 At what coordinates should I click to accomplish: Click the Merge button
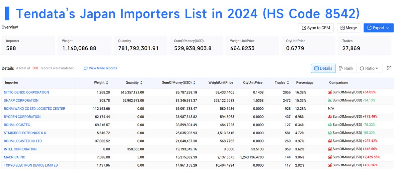click(349, 28)
